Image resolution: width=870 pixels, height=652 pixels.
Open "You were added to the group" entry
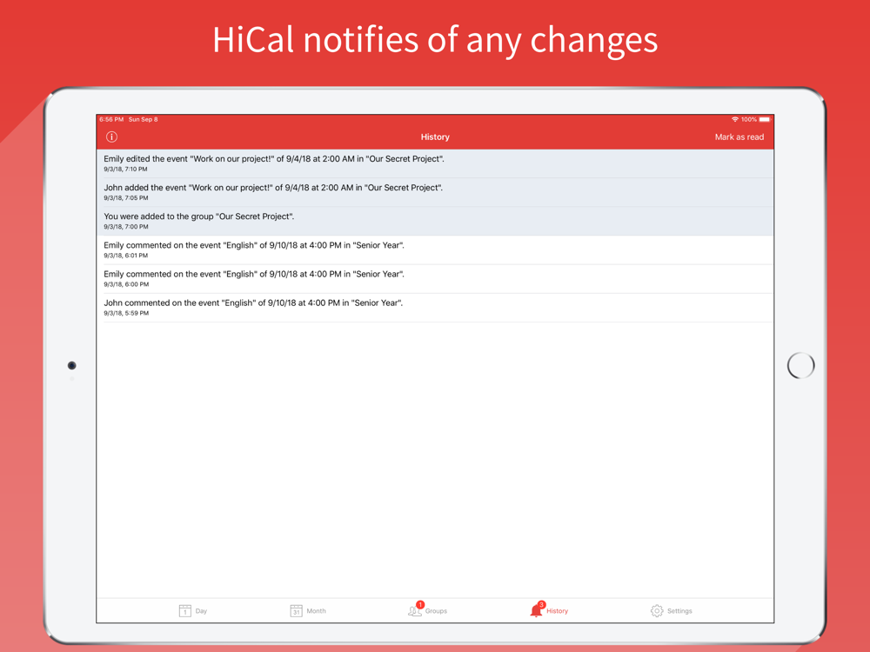pyautogui.click(x=435, y=221)
